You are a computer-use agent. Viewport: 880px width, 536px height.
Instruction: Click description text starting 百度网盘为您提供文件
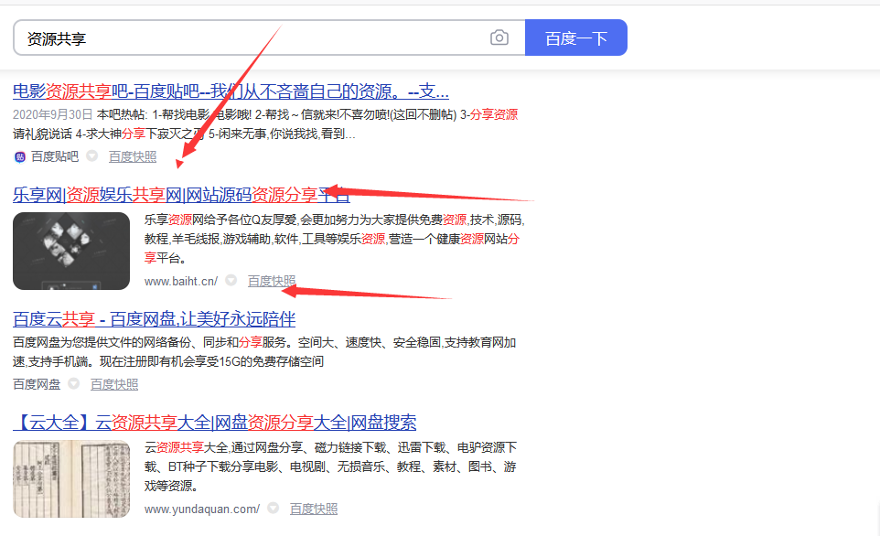tap(264, 352)
